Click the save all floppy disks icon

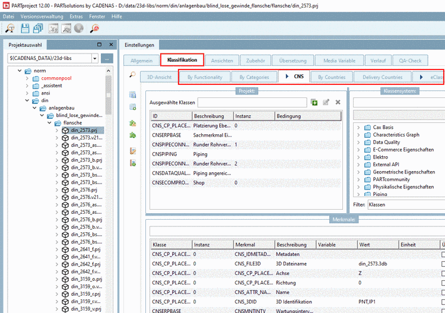[x=38, y=29]
